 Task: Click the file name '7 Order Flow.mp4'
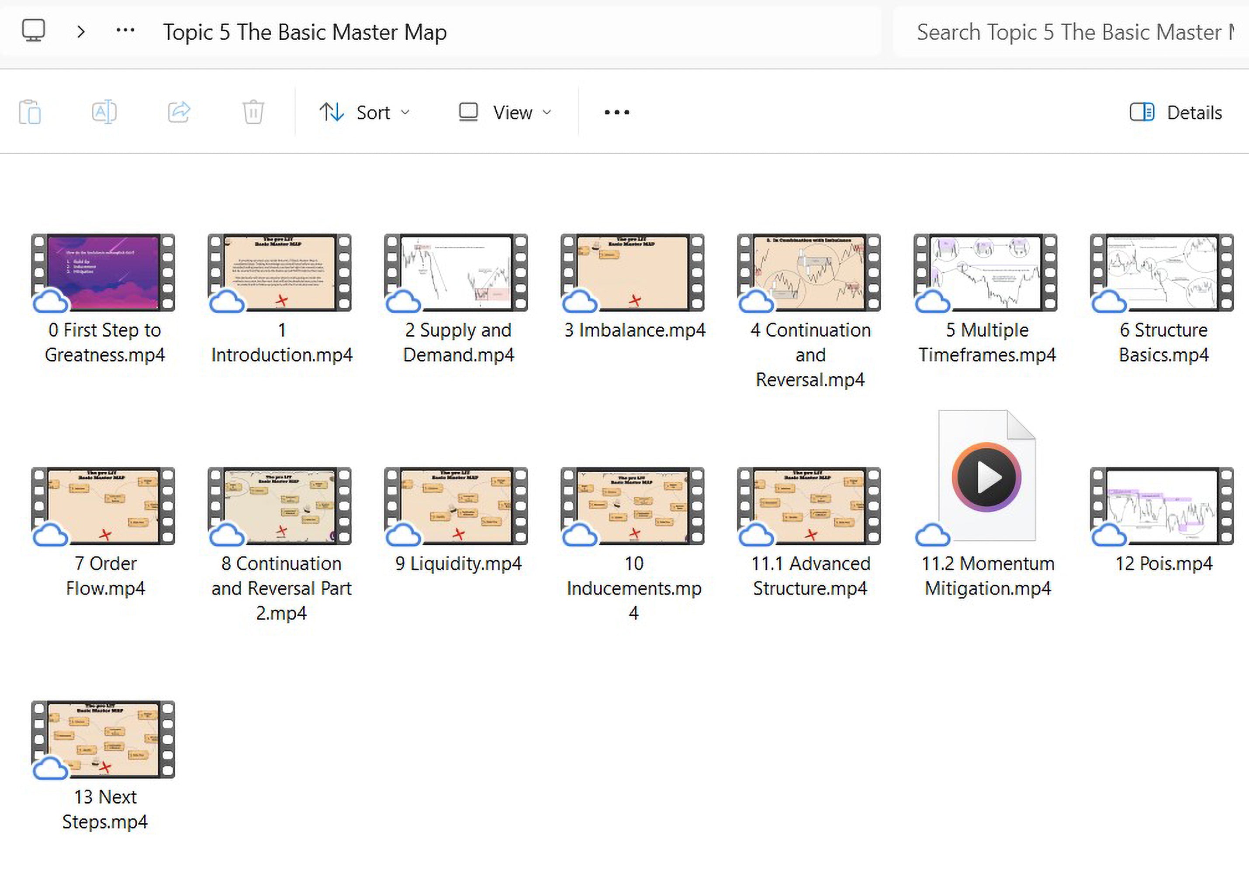point(105,576)
